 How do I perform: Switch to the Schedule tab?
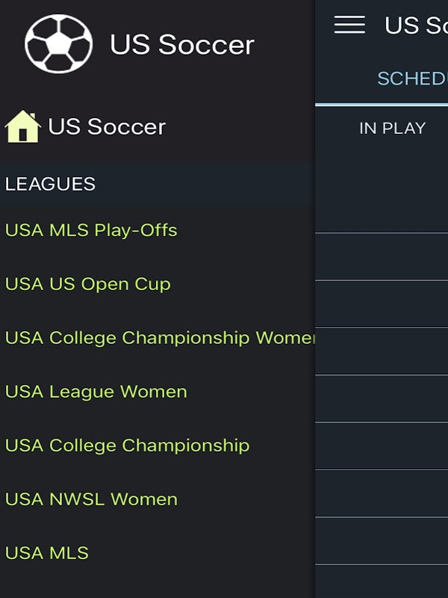pos(411,78)
